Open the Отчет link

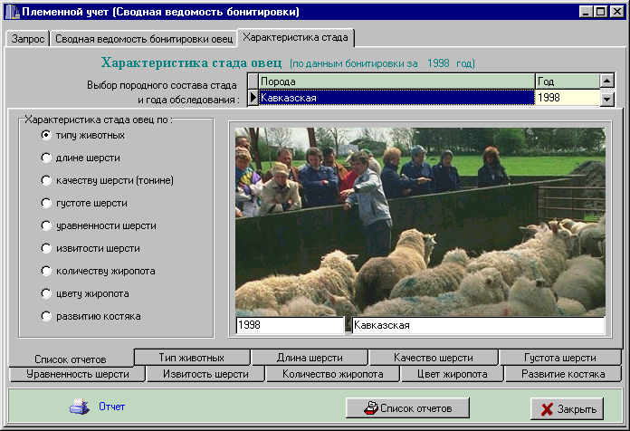[112, 407]
